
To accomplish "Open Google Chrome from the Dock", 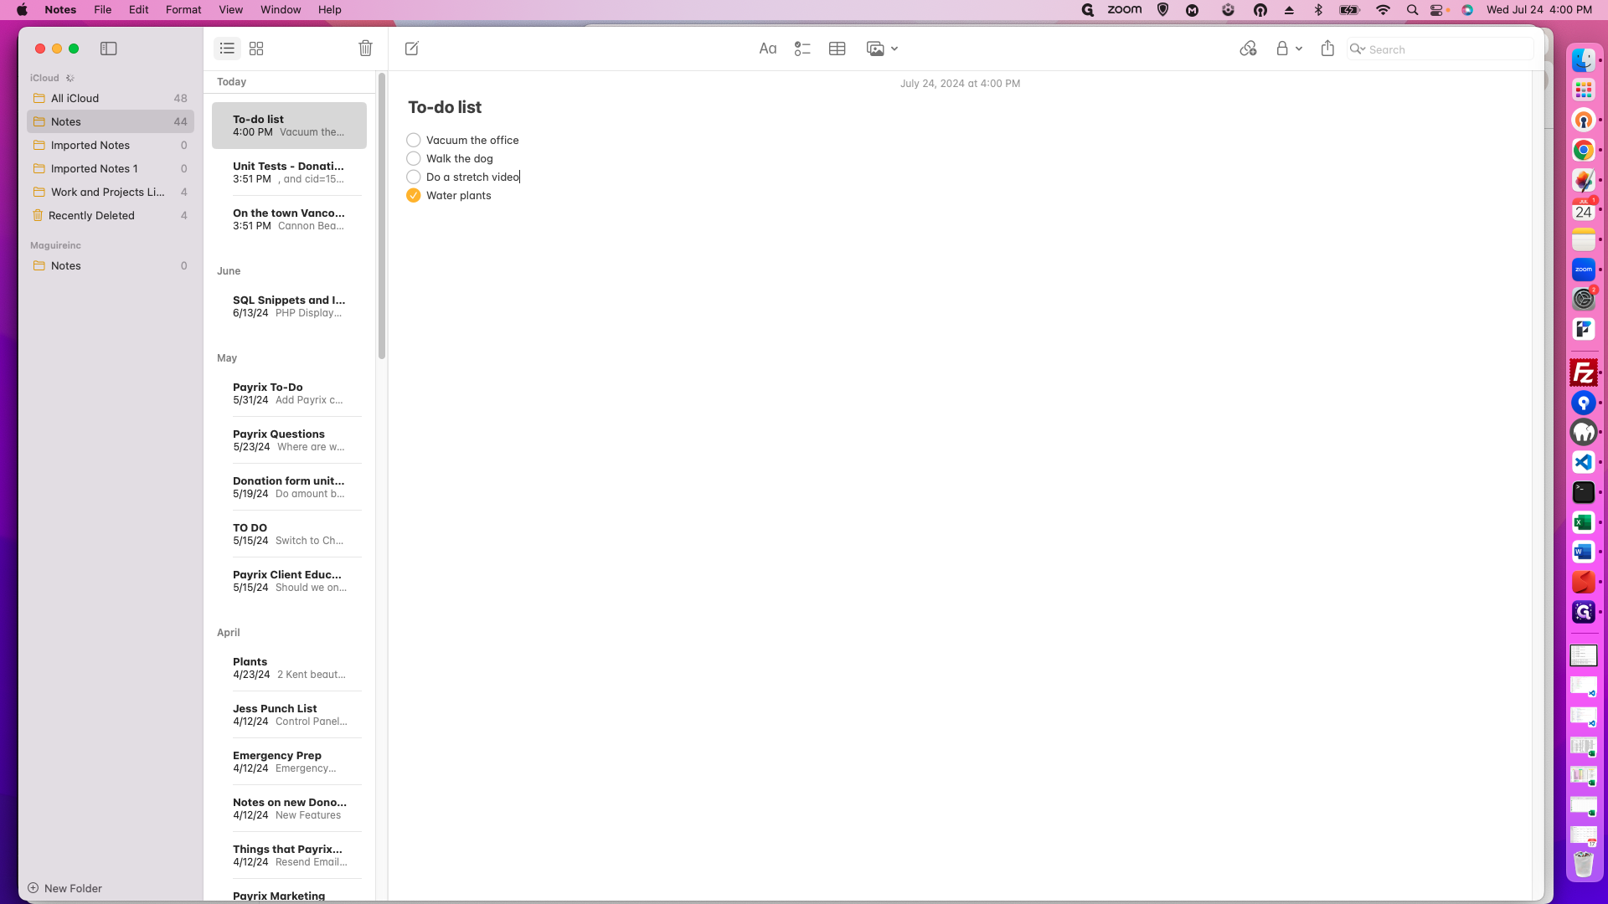I will (x=1583, y=151).
